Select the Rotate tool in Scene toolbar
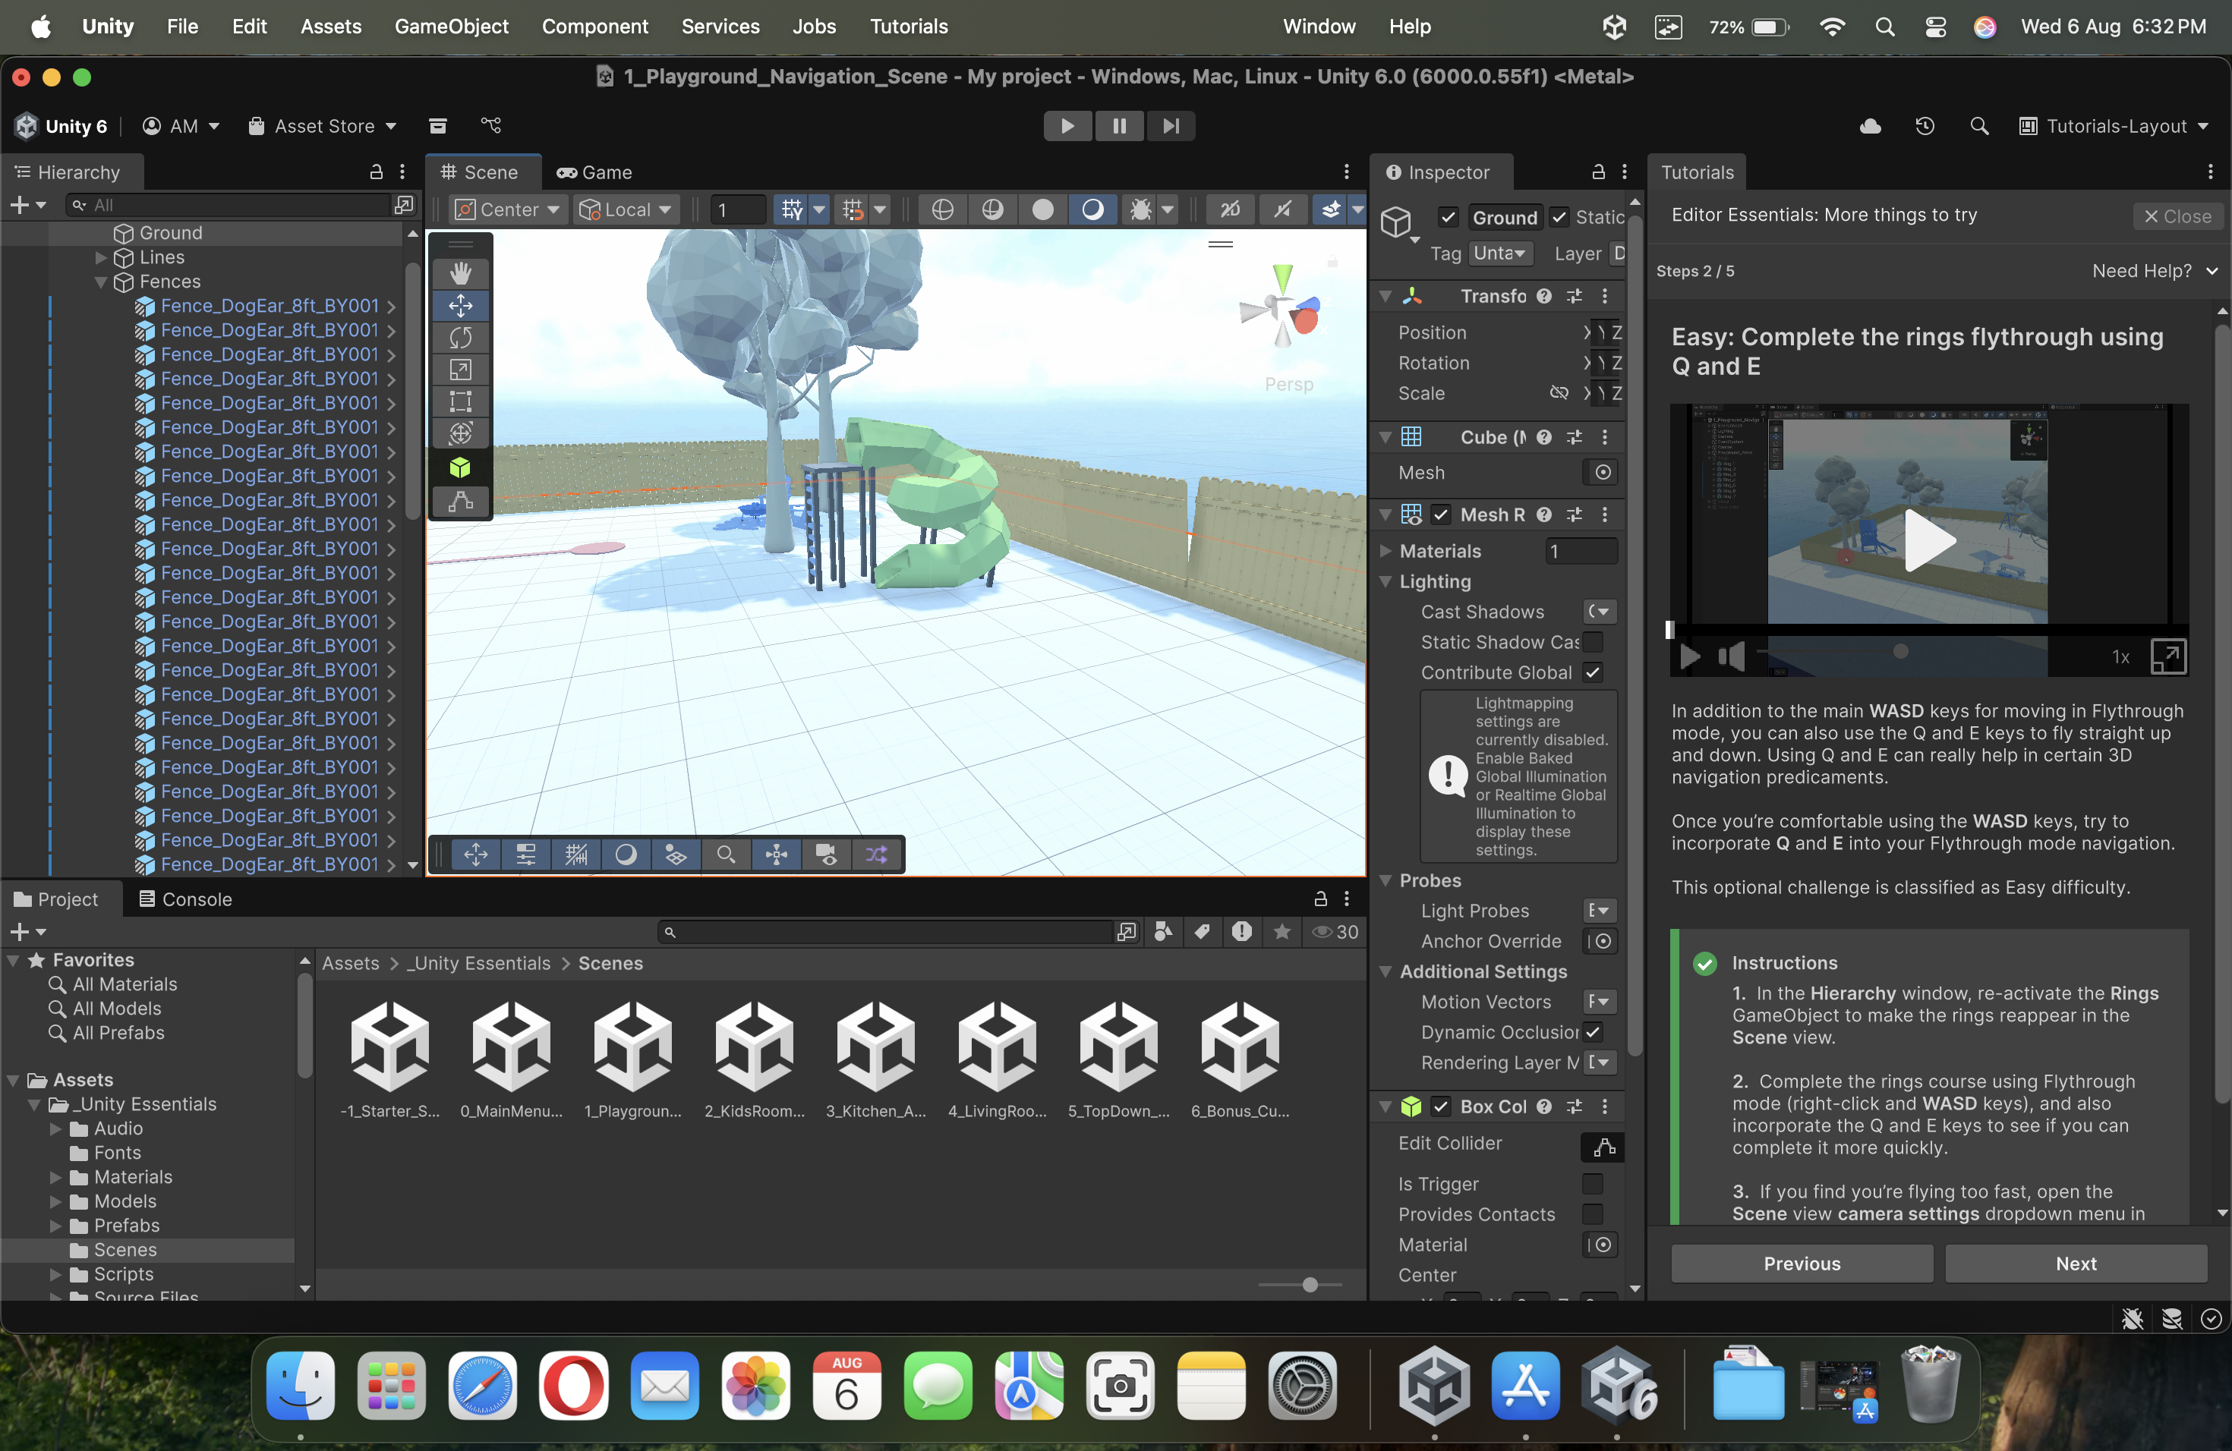This screenshot has width=2232, height=1451. tap(459, 338)
